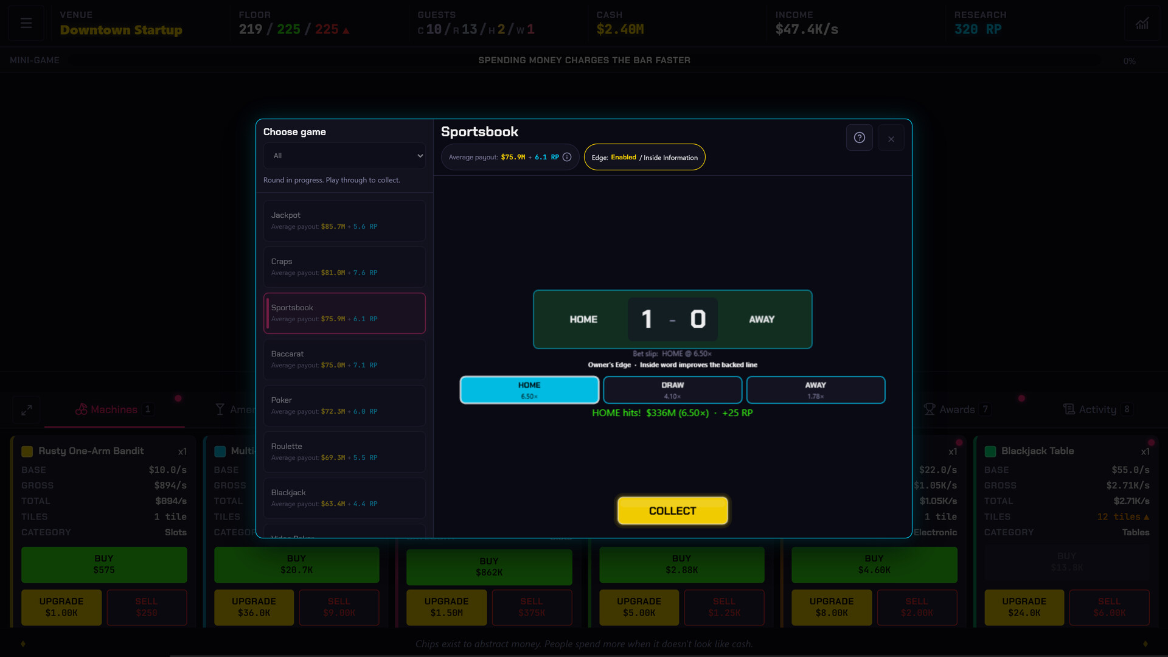
Task: Click SELL $9.00K button
Action: [339, 607]
